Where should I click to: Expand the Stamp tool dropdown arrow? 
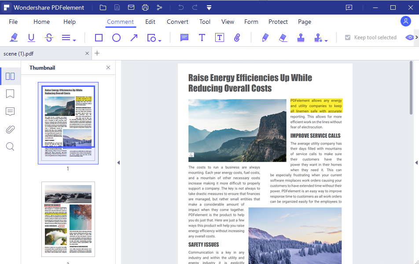coord(326,41)
